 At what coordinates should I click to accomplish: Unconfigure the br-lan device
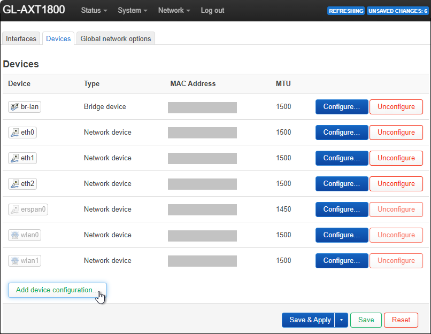pos(396,107)
